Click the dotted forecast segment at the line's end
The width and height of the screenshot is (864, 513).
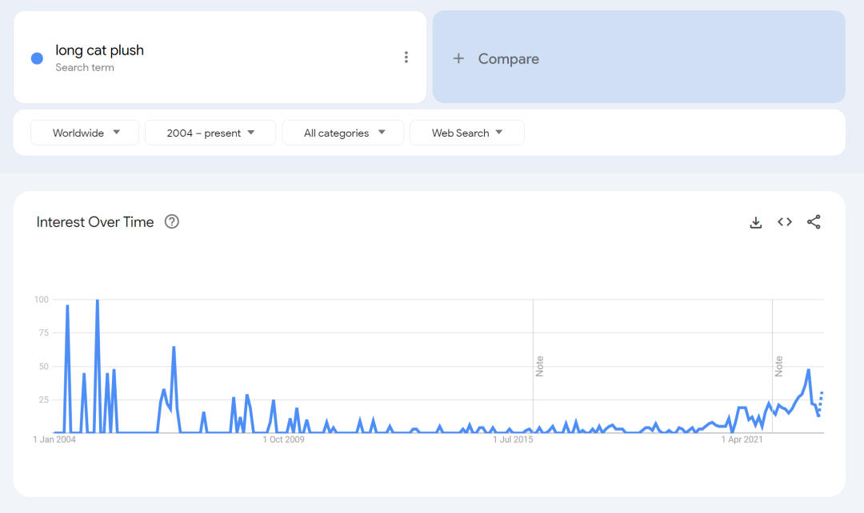(820, 401)
